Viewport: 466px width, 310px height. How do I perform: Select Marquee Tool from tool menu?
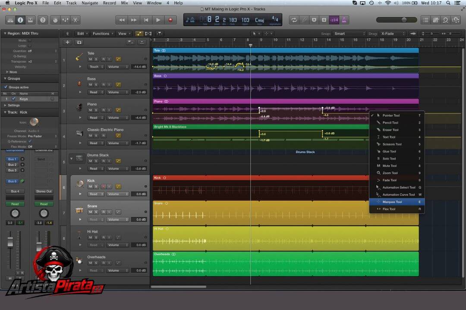coord(397,202)
